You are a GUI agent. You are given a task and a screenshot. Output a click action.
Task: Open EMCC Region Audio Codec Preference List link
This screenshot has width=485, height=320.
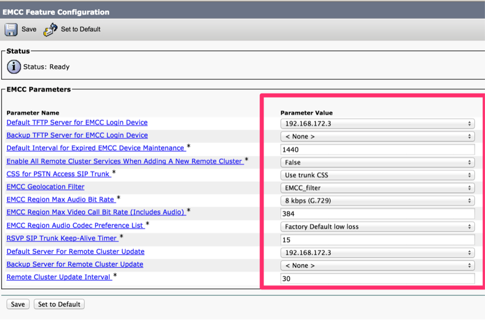point(76,225)
